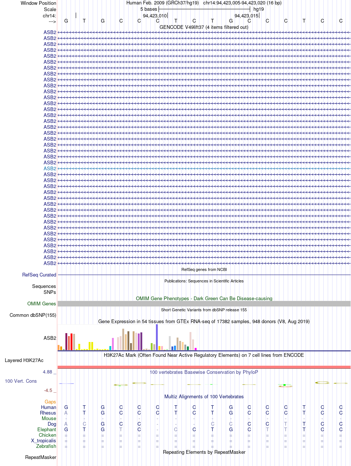Open the GENCODE V49lift37 track title

[x=204, y=27]
